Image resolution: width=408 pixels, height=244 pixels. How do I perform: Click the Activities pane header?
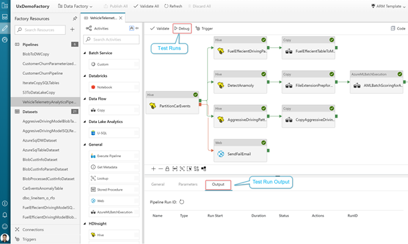coord(101,28)
